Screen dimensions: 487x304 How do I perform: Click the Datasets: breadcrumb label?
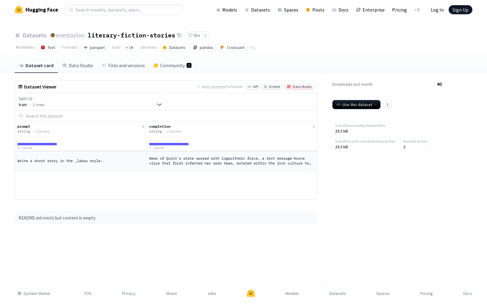tap(35, 35)
